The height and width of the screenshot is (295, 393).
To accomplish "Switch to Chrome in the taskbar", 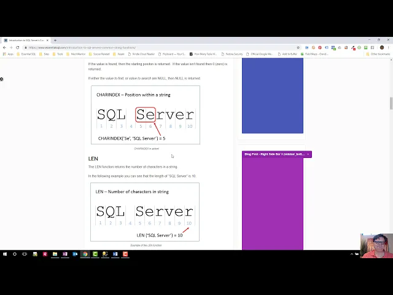I will 85,254.
